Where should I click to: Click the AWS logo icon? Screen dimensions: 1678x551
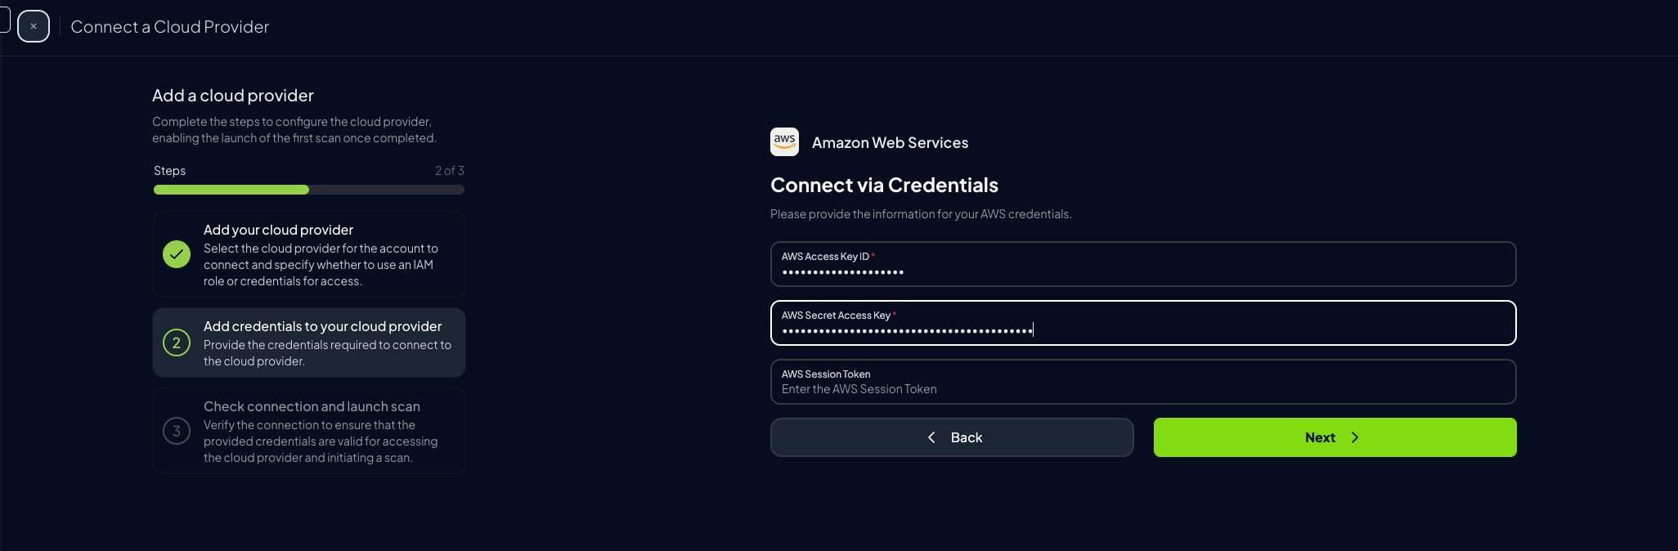784,141
